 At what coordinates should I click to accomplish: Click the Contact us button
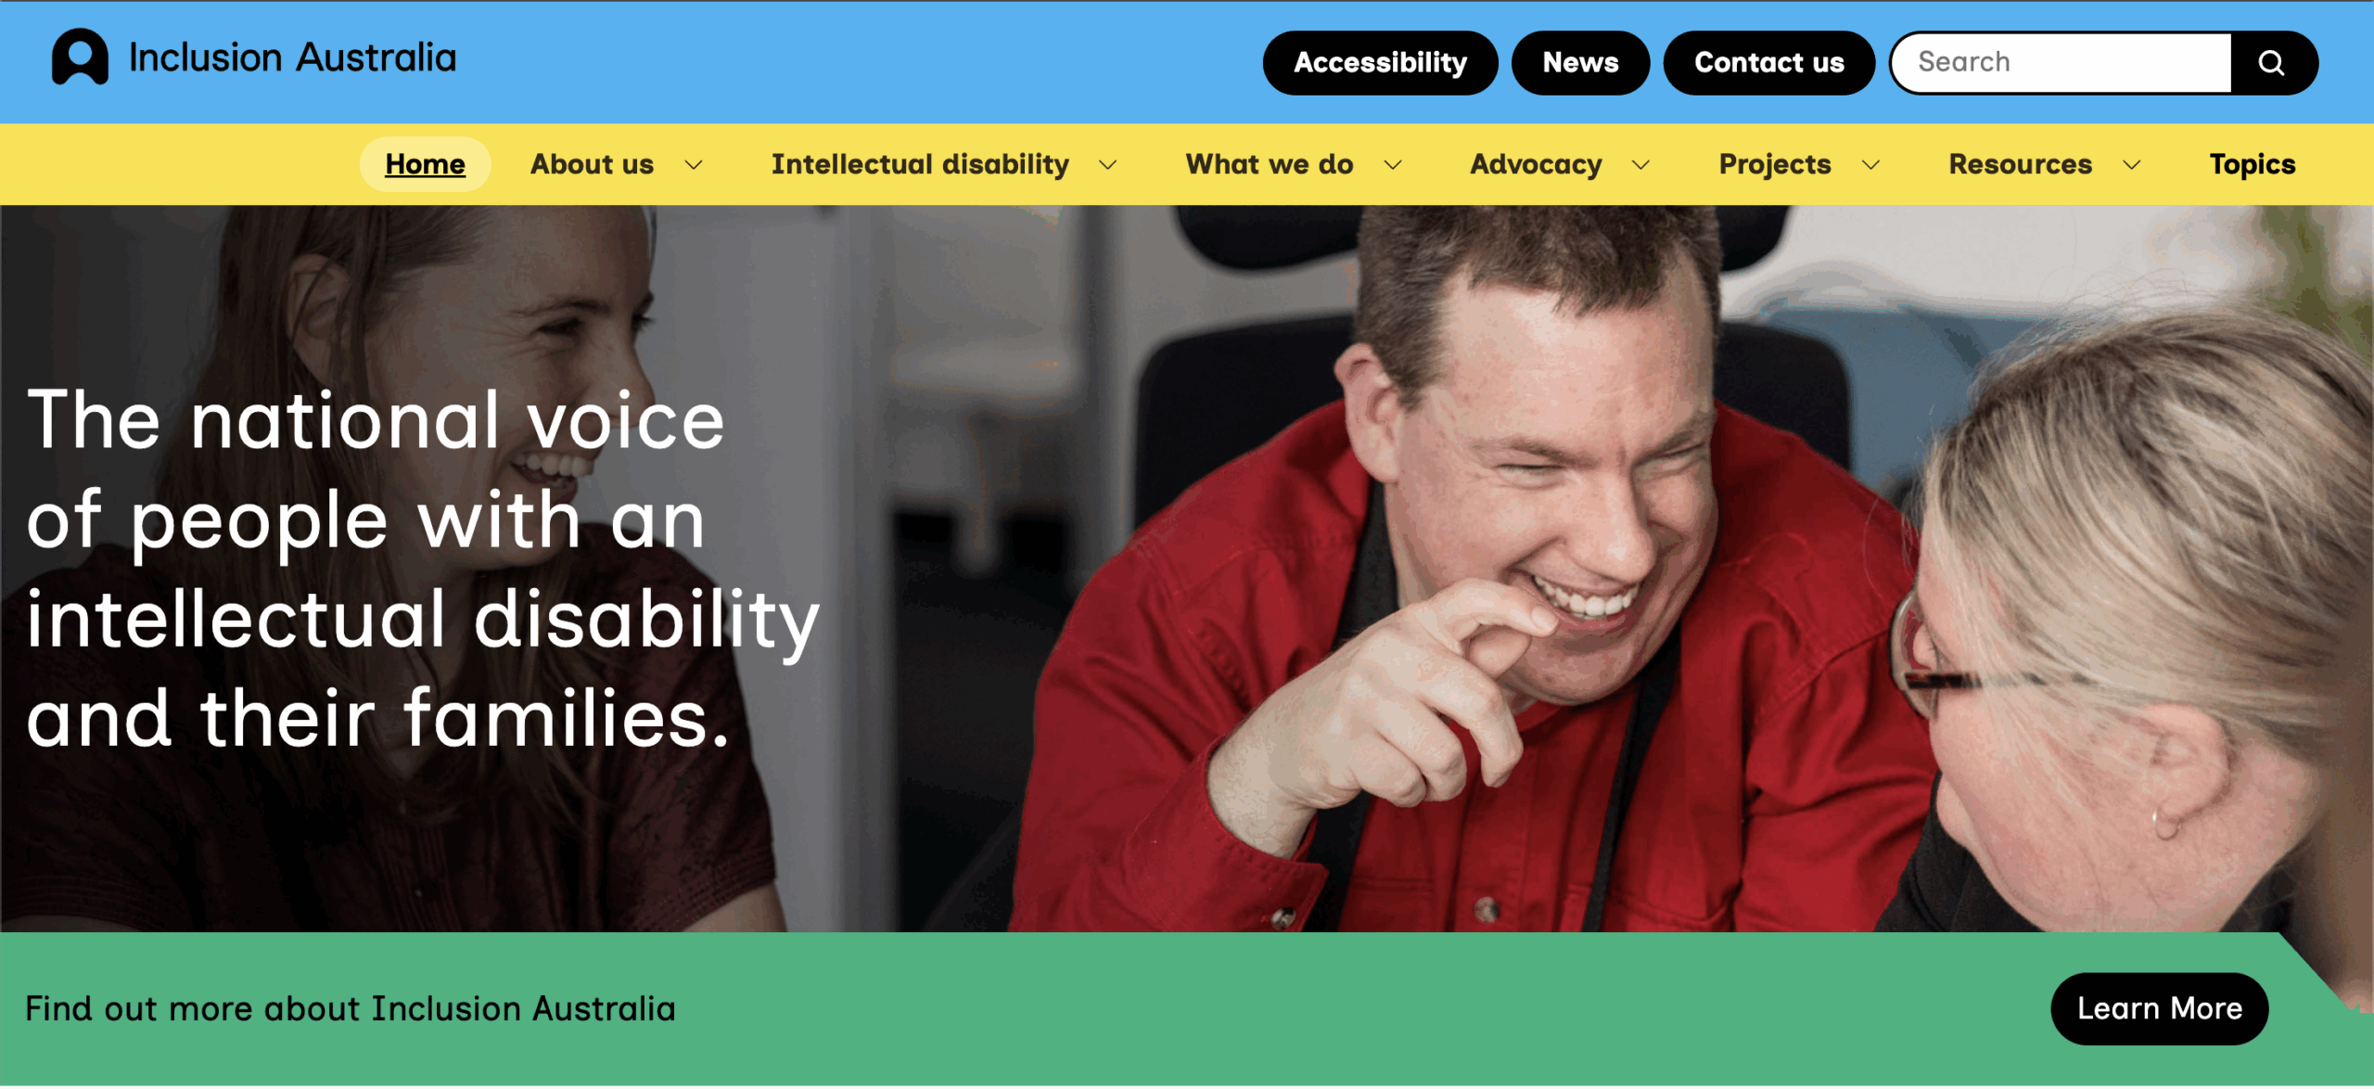pyautogui.click(x=1769, y=63)
